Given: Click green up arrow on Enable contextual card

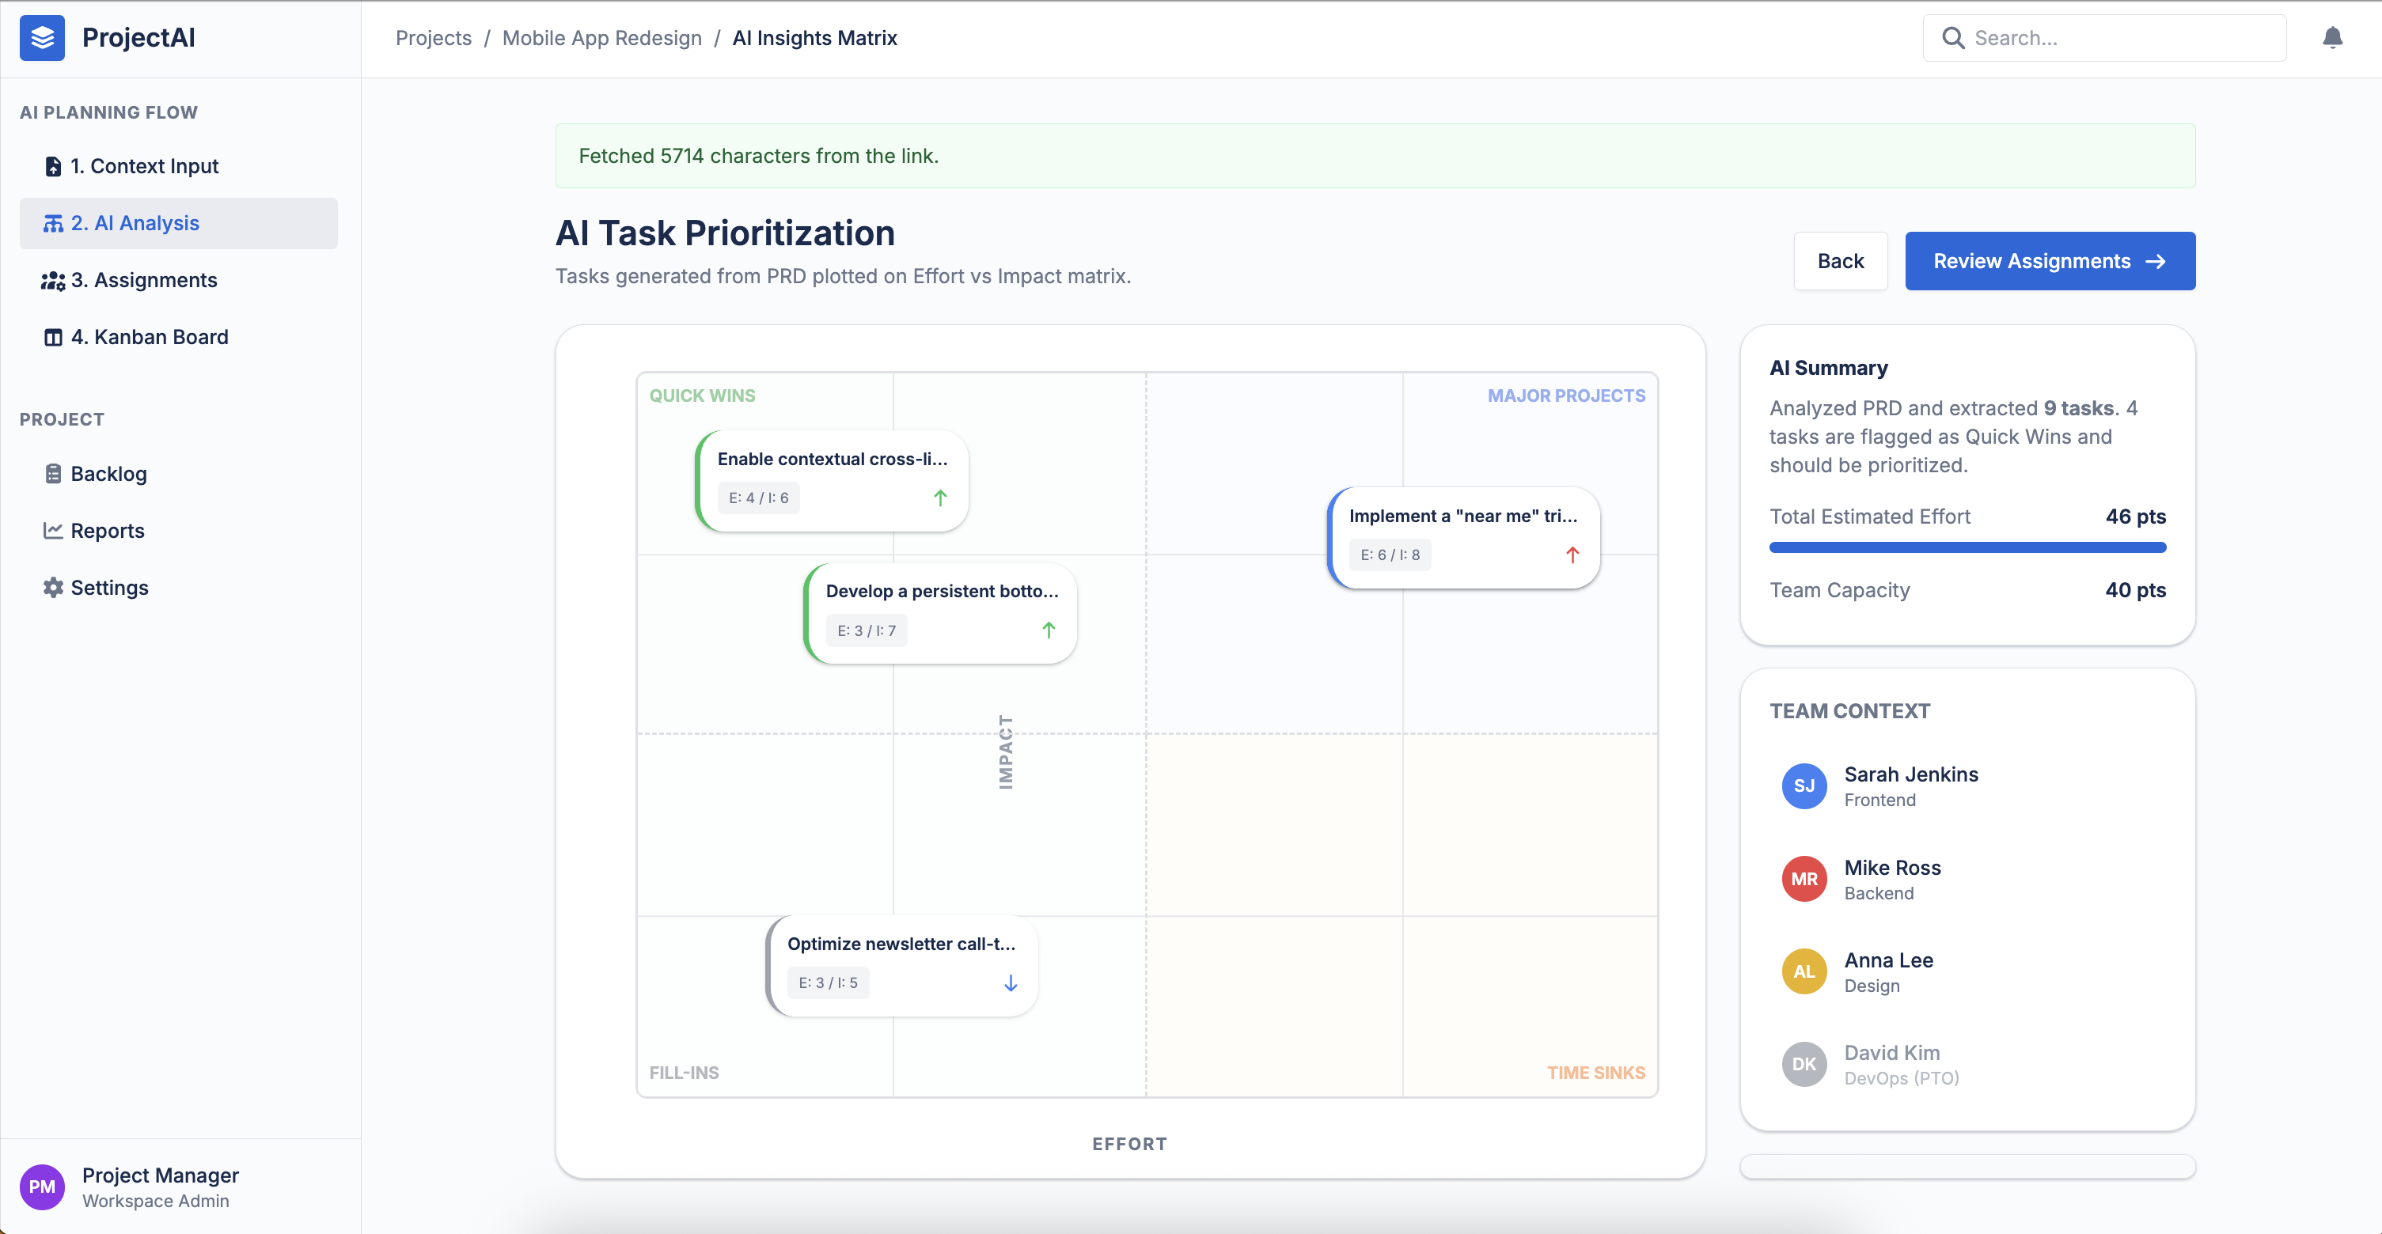Looking at the screenshot, I should pyautogui.click(x=940, y=498).
